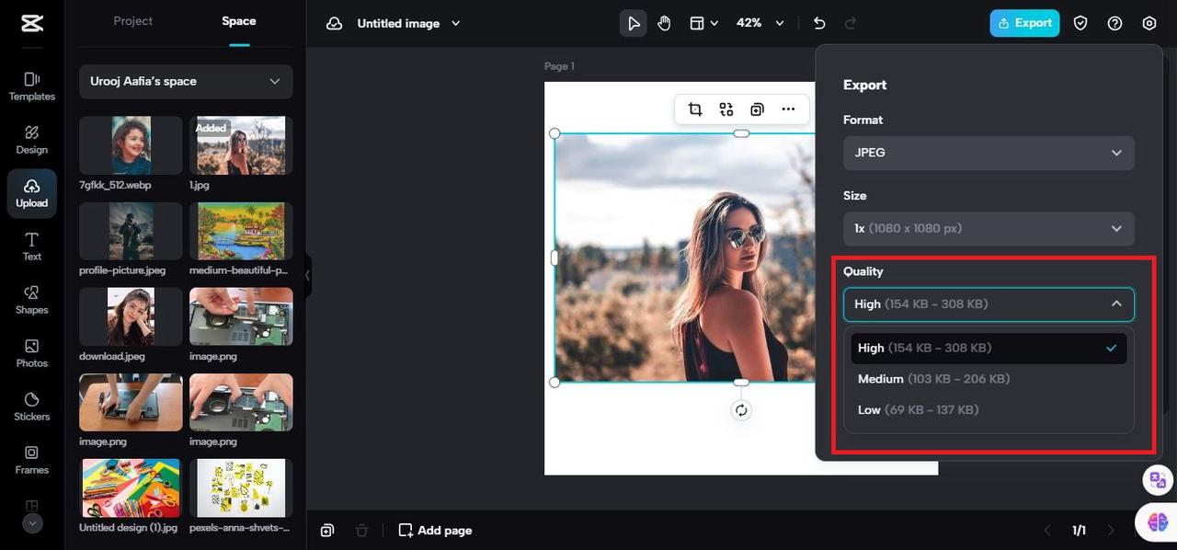Open the AI assistant floating icon
Screen dimensions: 1177x550
coord(1158,522)
